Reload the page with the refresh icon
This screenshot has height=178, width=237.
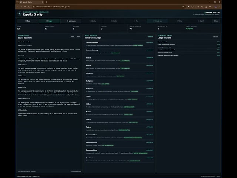[x=25, y=7]
